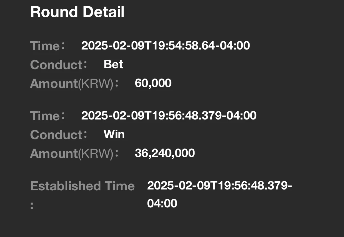
Task: Click the win amount 36,240,000
Action: (165, 153)
